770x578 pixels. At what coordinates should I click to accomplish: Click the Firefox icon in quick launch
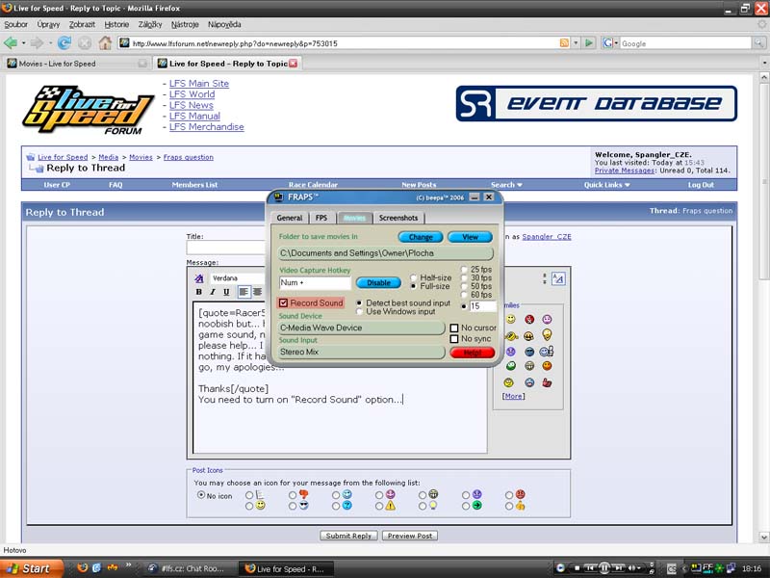pyautogui.click(x=83, y=567)
